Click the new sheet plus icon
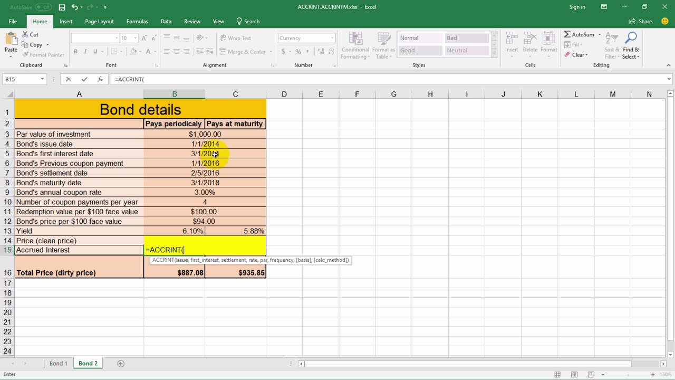 click(121, 364)
